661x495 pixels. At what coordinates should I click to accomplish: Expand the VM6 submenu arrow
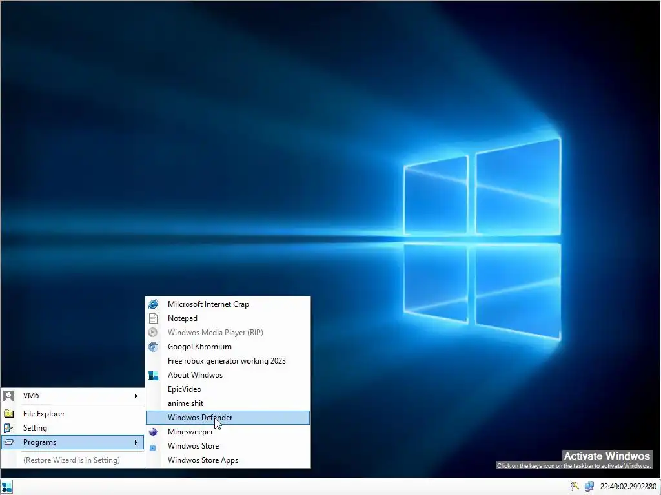[x=136, y=396]
